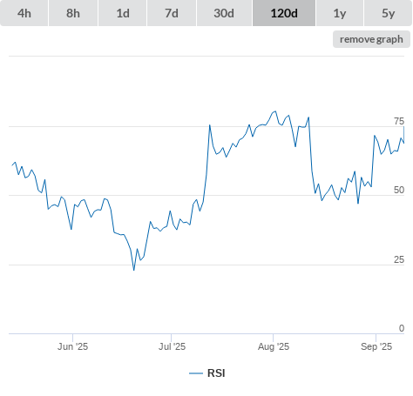This screenshot has width=413, height=396.
Task: Click the 75 level y-axis label
Action: (x=399, y=121)
